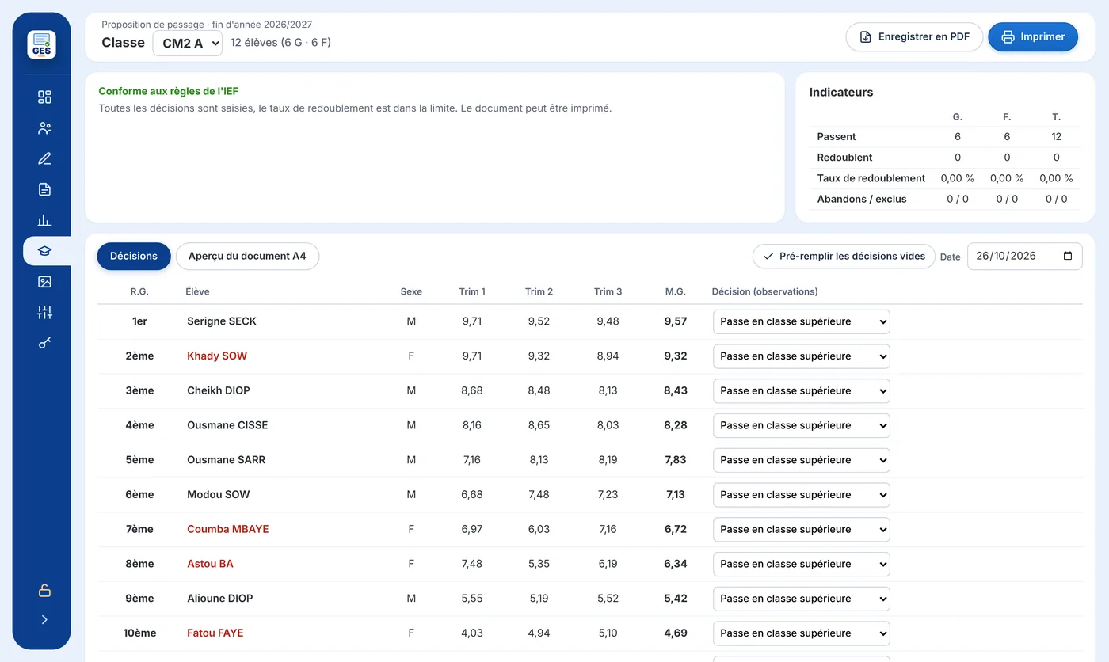Go to the students (people) sidebar icon

pos(44,127)
